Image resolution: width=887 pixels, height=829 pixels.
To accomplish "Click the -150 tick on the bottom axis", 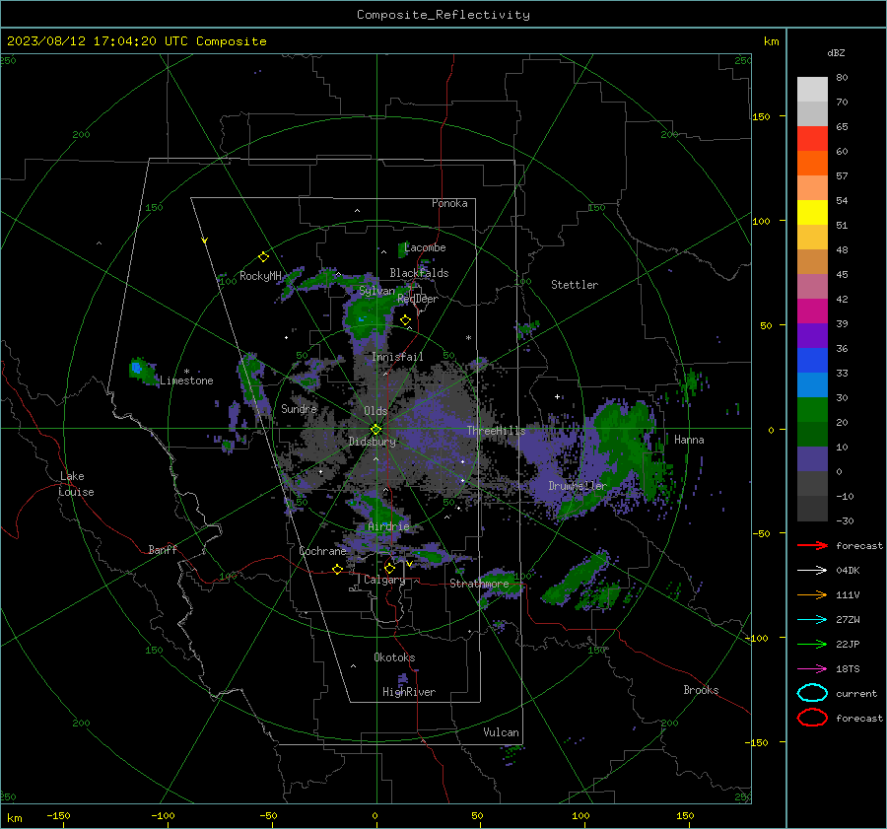I will [58, 815].
